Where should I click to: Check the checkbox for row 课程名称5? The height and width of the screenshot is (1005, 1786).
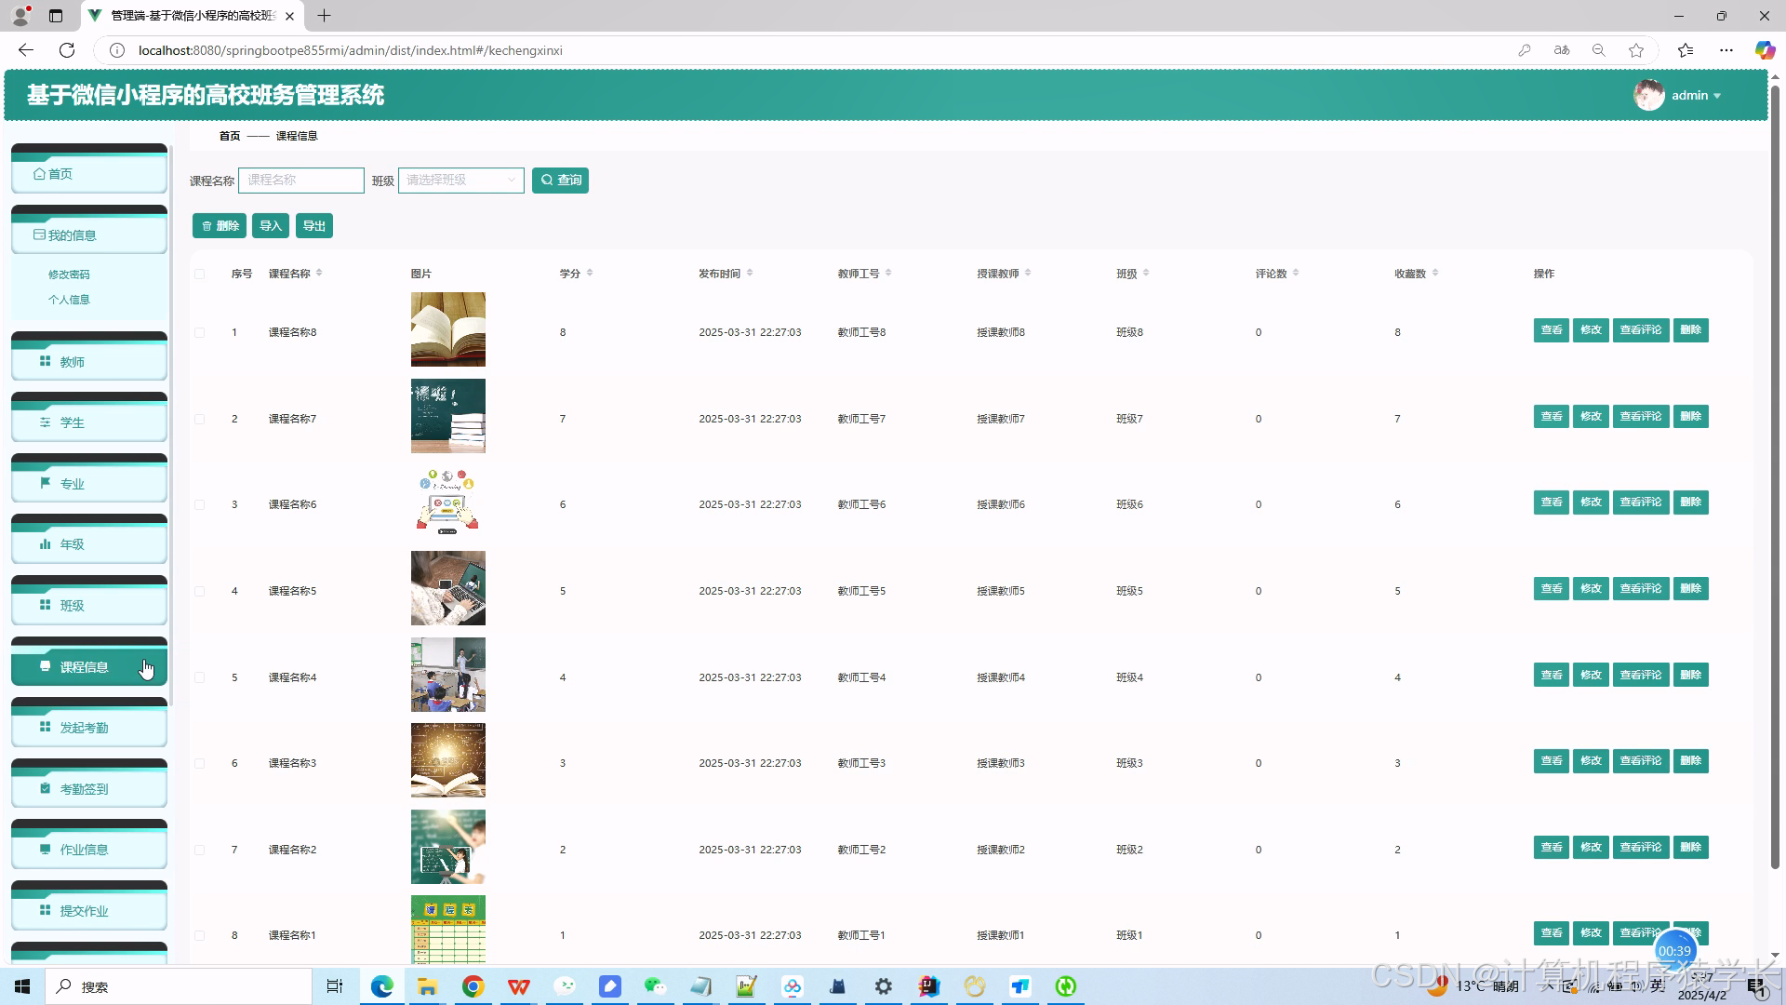200,591
